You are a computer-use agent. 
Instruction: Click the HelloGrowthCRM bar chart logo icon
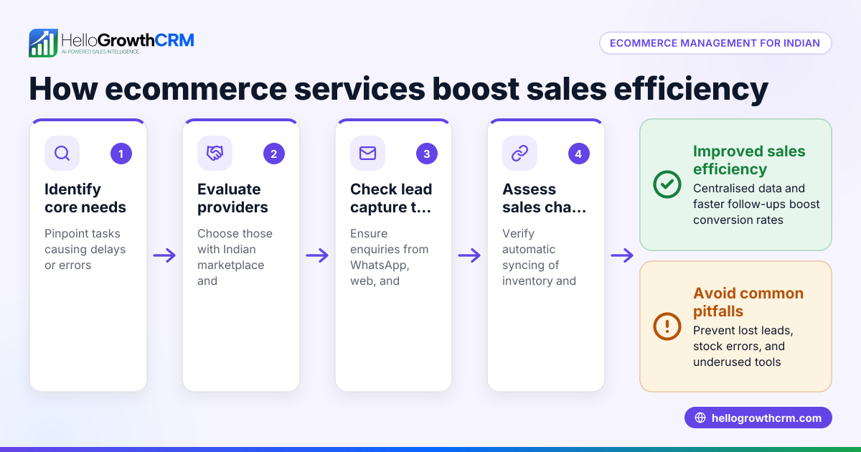tap(43, 43)
